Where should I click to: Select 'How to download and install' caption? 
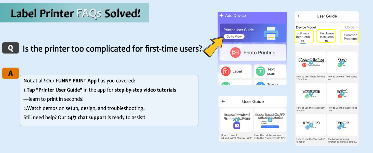(x=236, y=137)
